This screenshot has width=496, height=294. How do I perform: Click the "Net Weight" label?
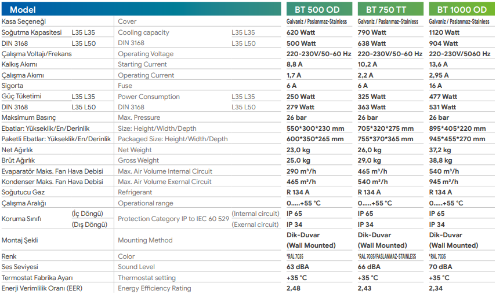[136, 150]
